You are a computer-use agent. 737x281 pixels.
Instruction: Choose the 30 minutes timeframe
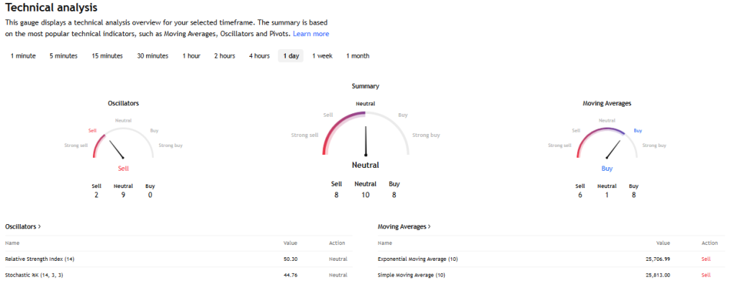153,56
